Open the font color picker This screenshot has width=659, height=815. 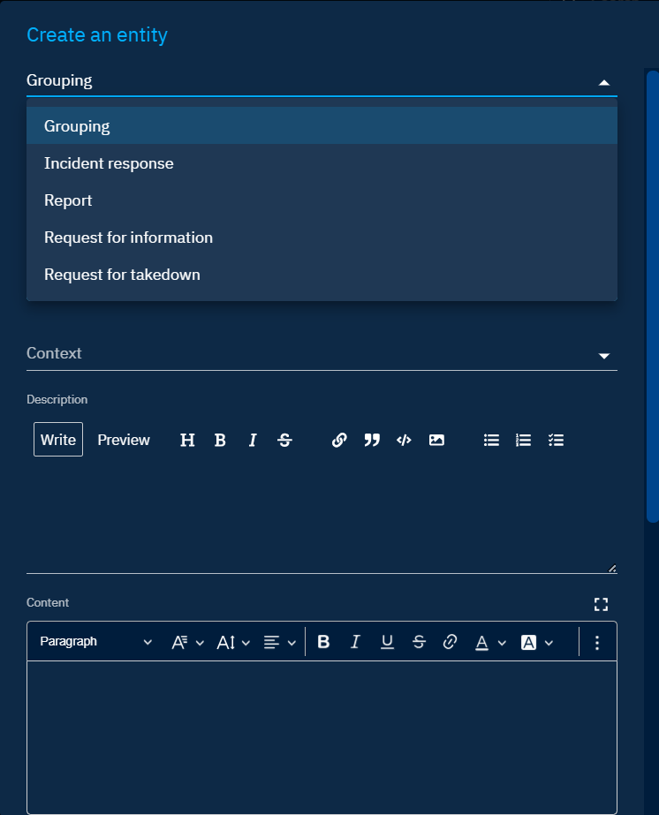click(489, 642)
